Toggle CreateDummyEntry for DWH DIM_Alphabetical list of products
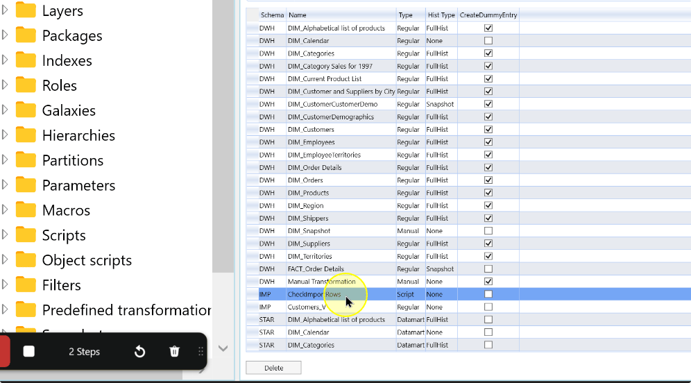 click(488, 28)
